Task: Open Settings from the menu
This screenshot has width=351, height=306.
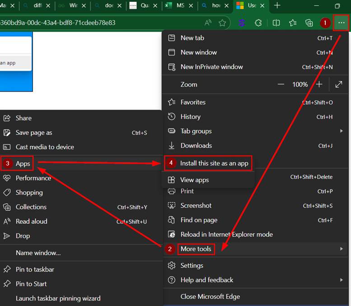Action: click(x=192, y=265)
